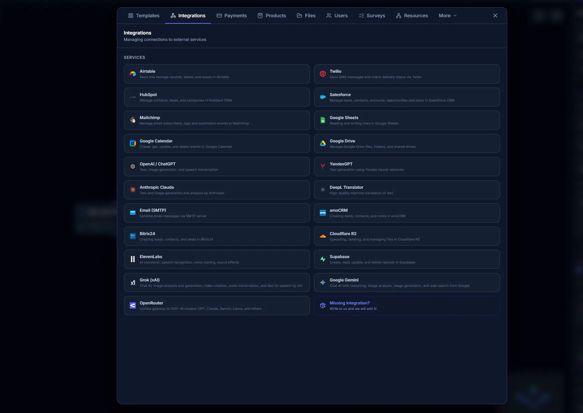
Task: Click "Create, read, update, and delete records in Supabase"
Action: coord(372,262)
